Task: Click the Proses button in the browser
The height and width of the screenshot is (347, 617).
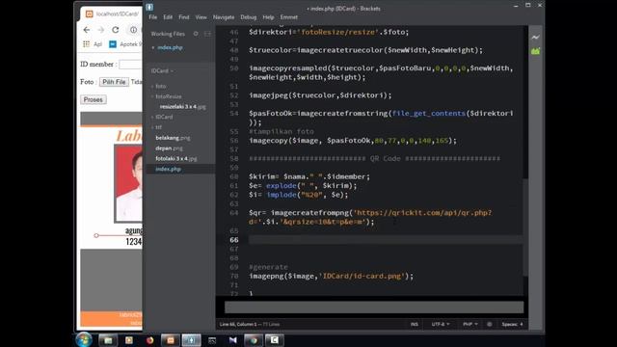Action: [94, 99]
